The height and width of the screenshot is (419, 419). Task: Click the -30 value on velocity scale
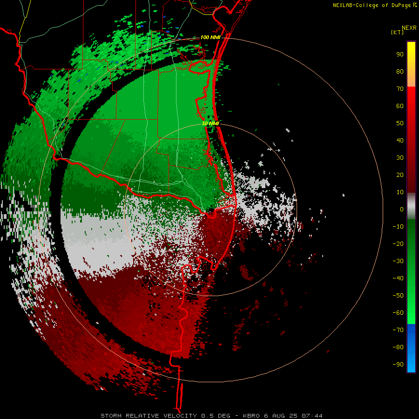[x=398, y=261]
